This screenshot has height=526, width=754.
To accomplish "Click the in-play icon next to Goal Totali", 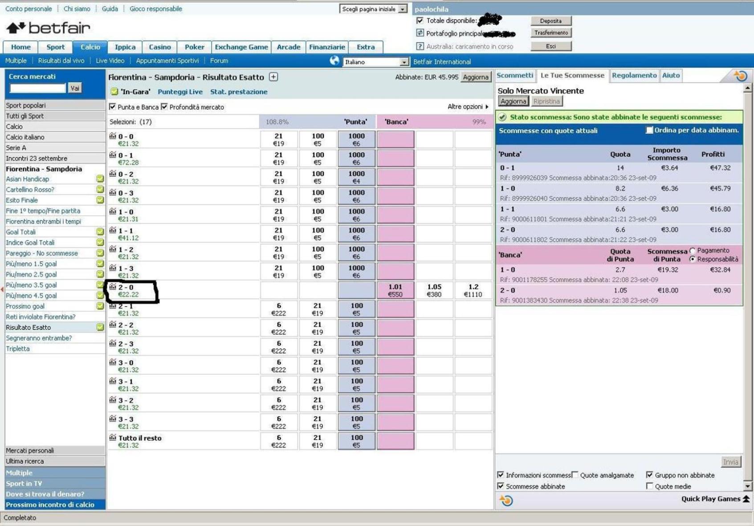I will click(x=100, y=231).
